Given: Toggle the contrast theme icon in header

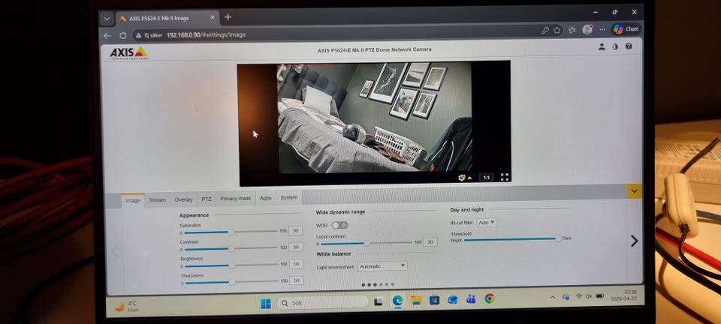Looking at the screenshot, I should click(615, 46).
